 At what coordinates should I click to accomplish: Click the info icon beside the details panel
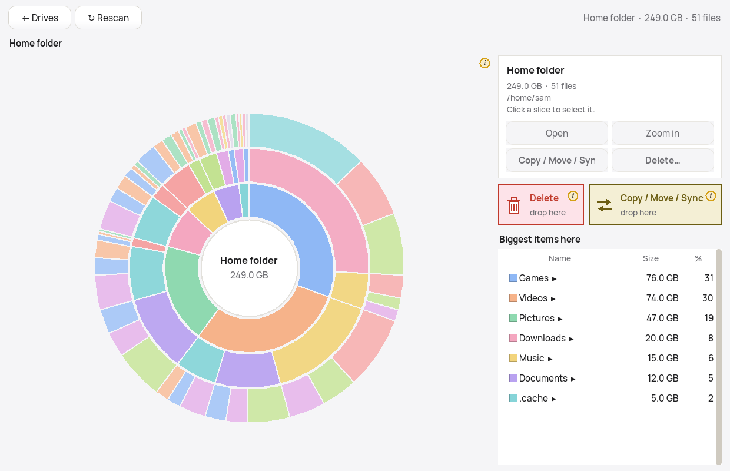click(485, 63)
